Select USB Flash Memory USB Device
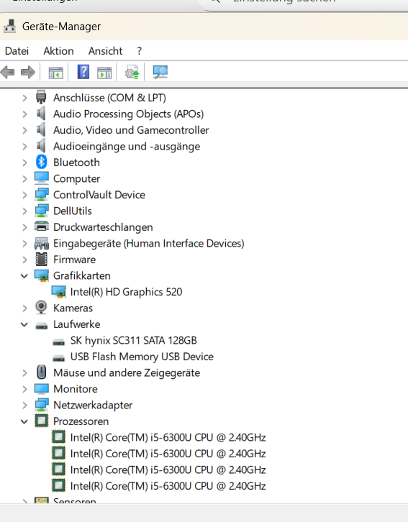The width and height of the screenshot is (408, 522). pyautogui.click(x=142, y=357)
